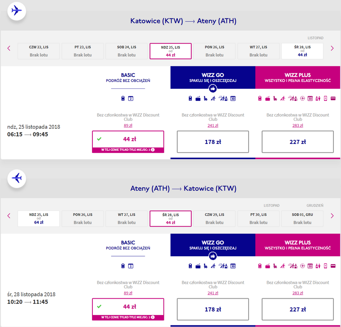
Task: Click outbound BASIC column header
Action: point(128,78)
